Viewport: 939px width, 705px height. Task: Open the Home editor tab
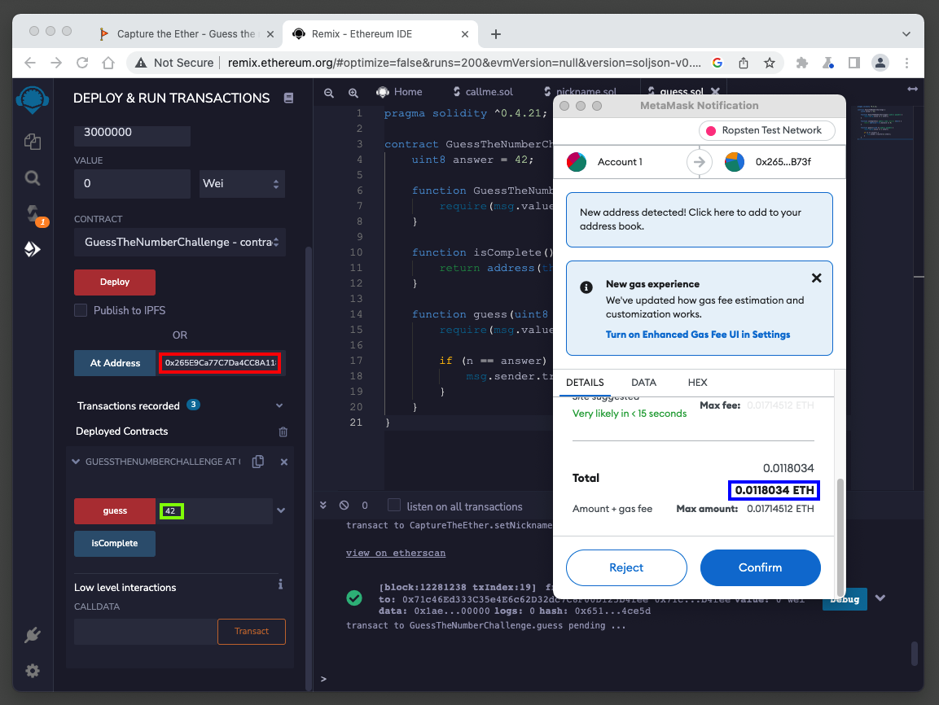click(x=399, y=91)
